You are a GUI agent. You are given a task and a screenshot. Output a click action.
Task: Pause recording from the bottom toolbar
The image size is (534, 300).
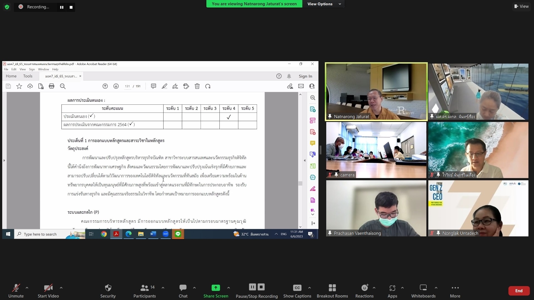tap(252, 287)
